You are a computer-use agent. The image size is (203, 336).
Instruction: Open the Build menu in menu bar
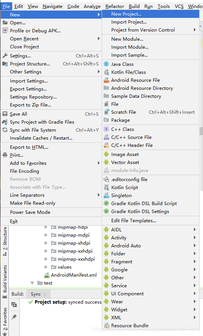pos(134,6)
